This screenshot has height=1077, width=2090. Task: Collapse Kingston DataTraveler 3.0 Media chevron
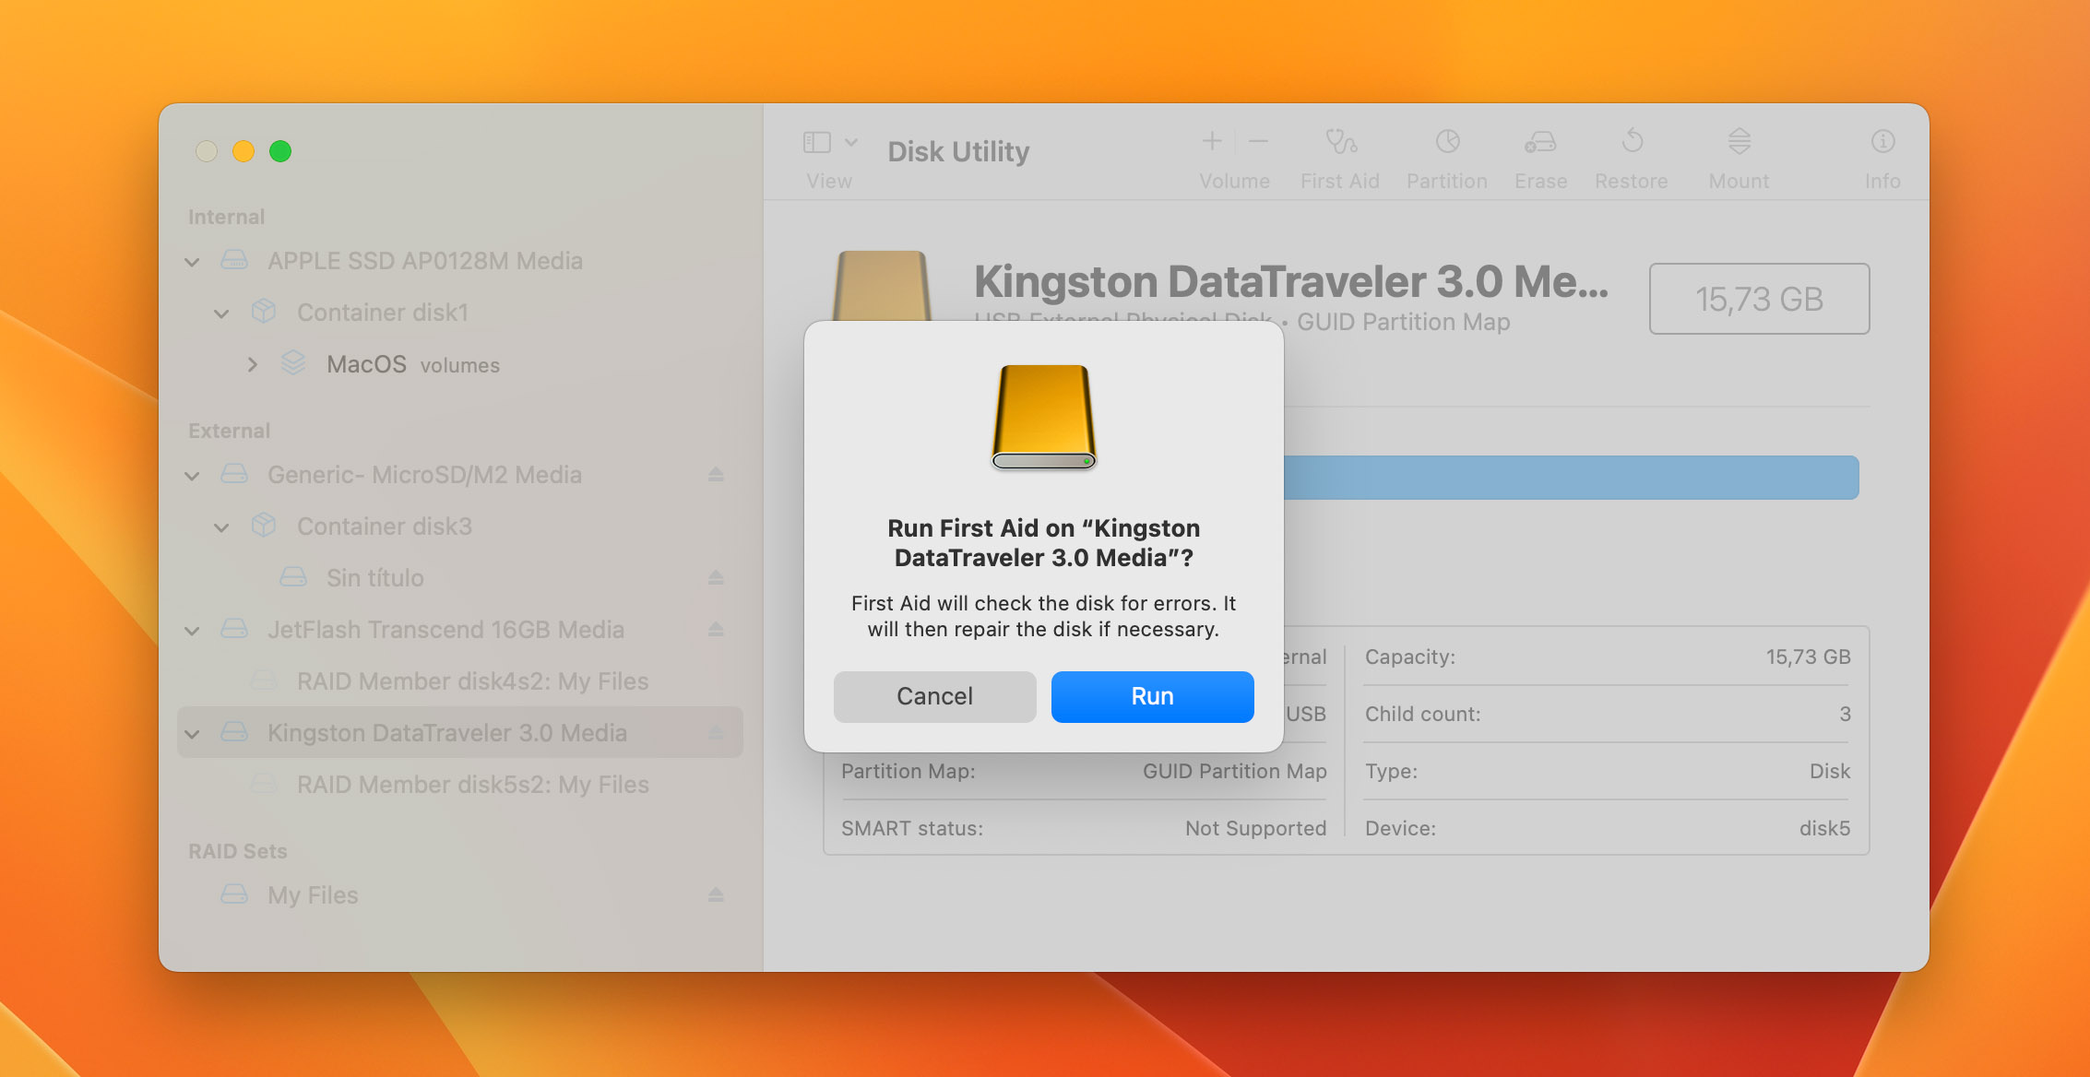[x=192, y=734]
